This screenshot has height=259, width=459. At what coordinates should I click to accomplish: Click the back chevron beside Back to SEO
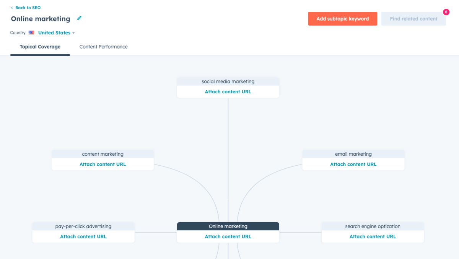[x=12, y=7]
